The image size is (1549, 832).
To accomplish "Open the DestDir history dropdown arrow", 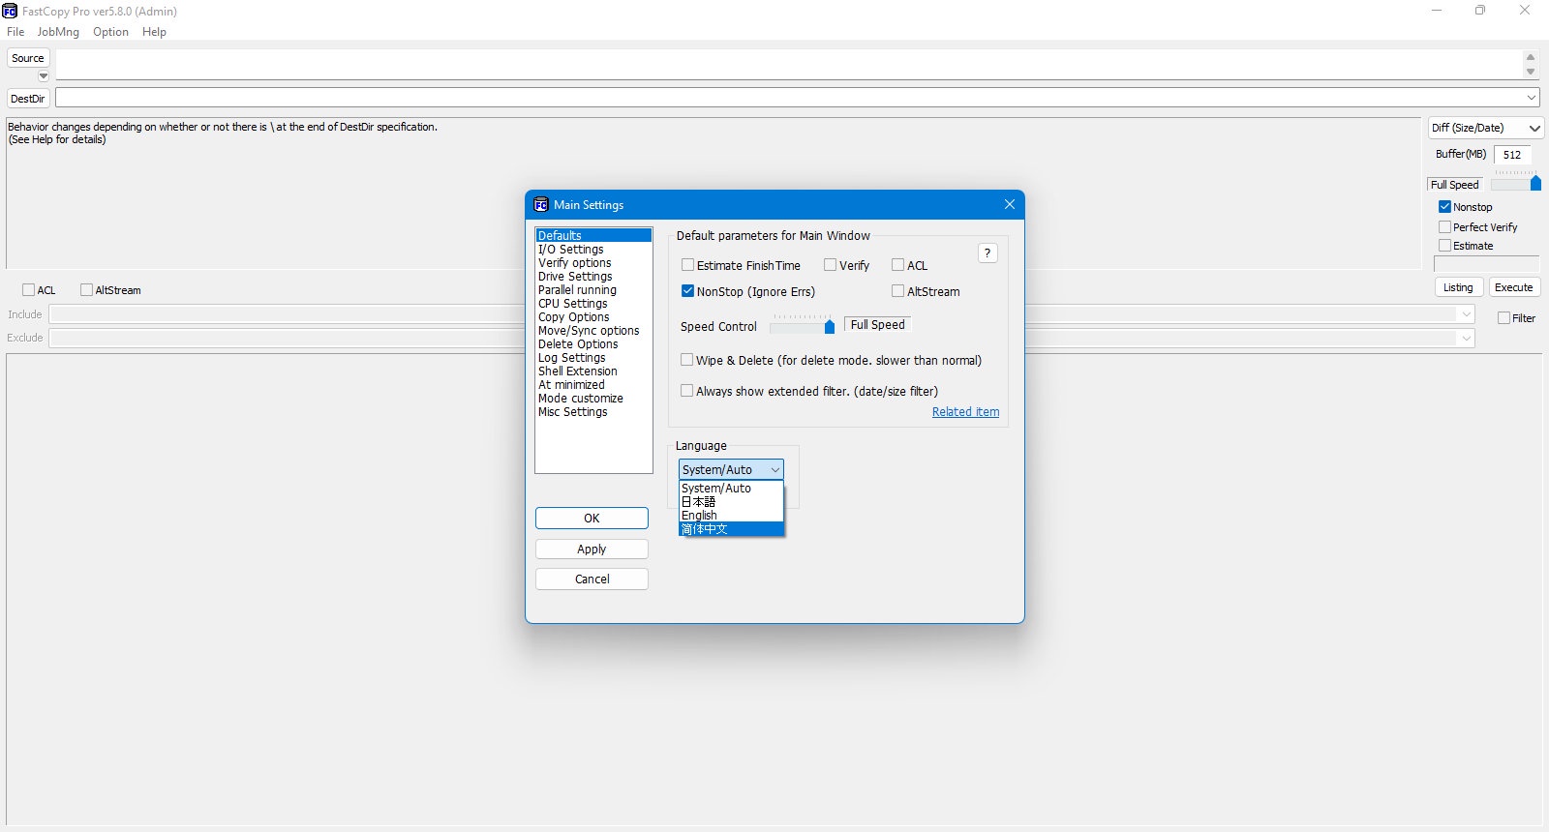I will [1532, 98].
